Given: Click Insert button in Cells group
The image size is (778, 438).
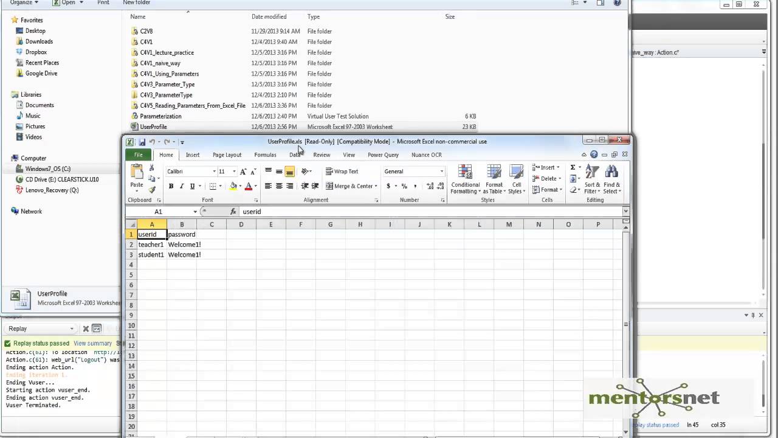Looking at the screenshot, I should click(x=546, y=167).
